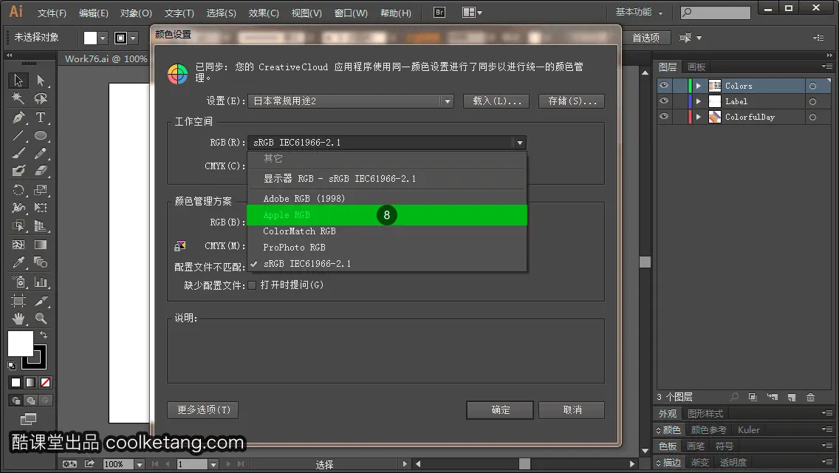Select the Pencil tool
839x473 pixels.
(x=41, y=154)
